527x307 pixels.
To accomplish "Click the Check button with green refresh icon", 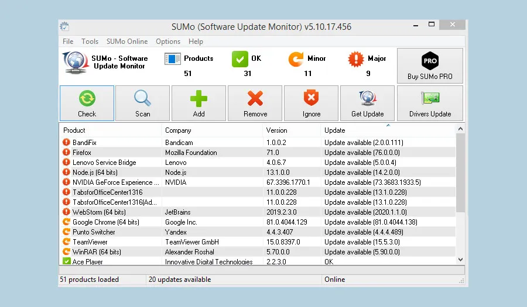I will (87, 104).
